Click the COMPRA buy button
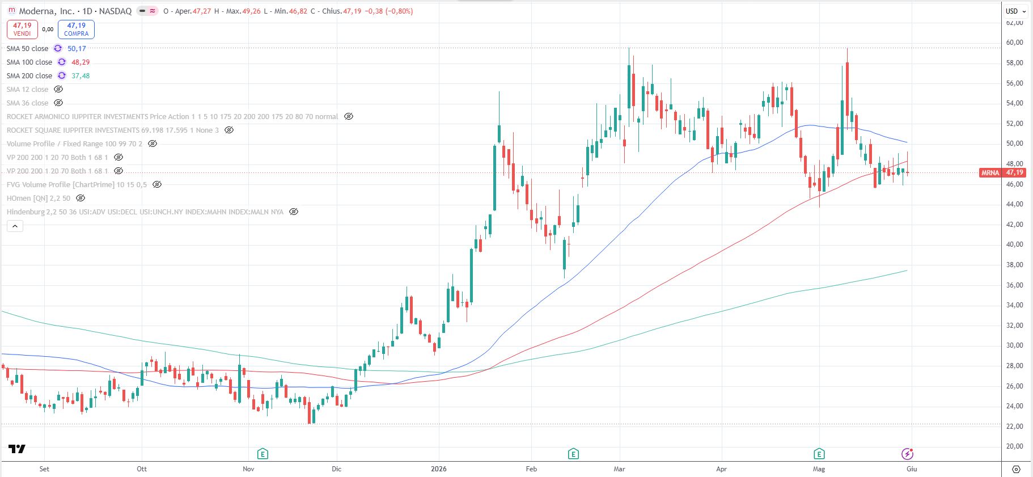 click(76, 29)
